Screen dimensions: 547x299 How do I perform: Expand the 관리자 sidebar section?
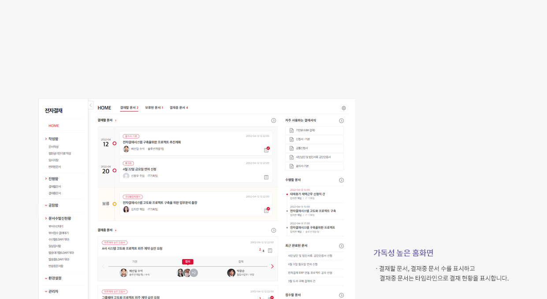[53, 292]
